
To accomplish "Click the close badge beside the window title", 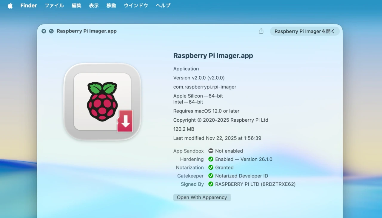I will (44, 31).
